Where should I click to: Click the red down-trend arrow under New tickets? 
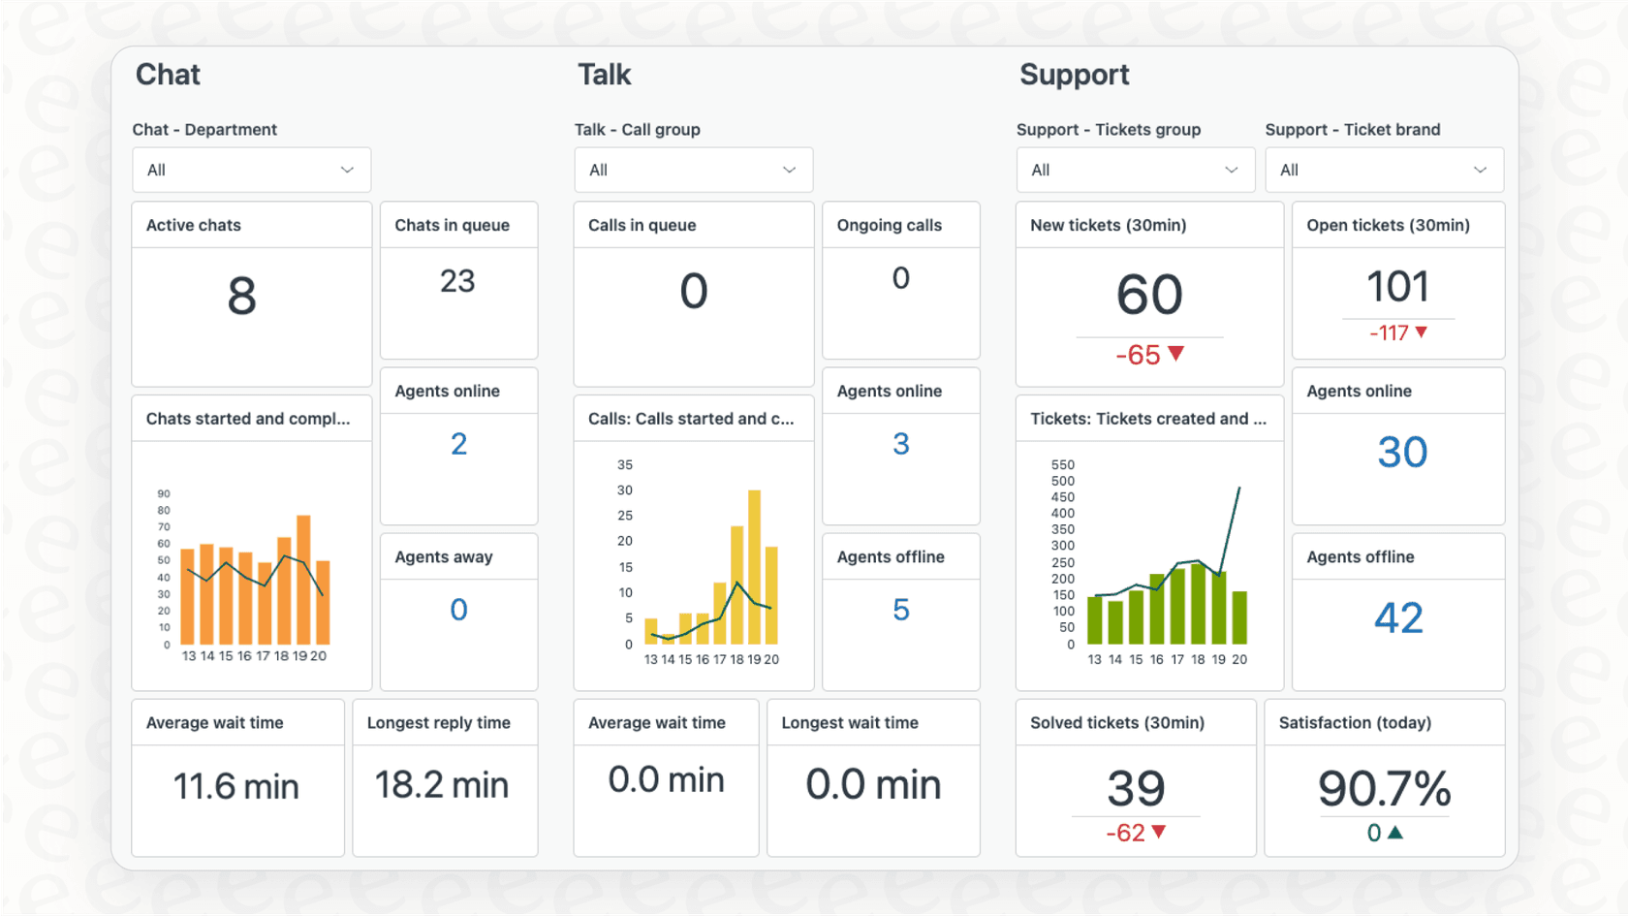click(x=1175, y=355)
